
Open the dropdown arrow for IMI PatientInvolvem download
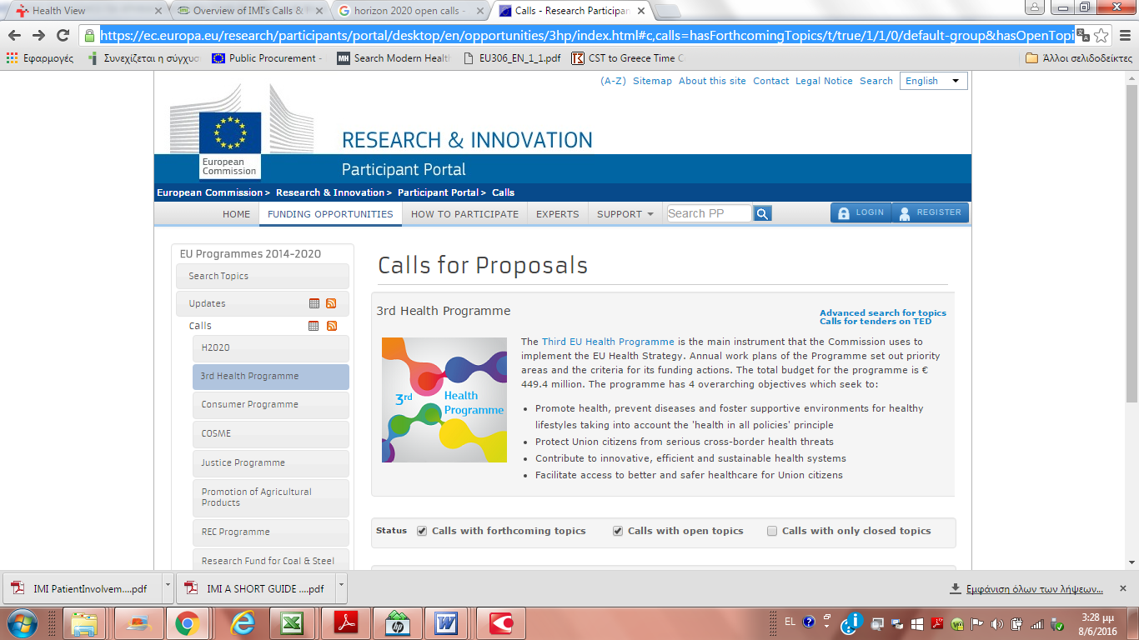168,588
